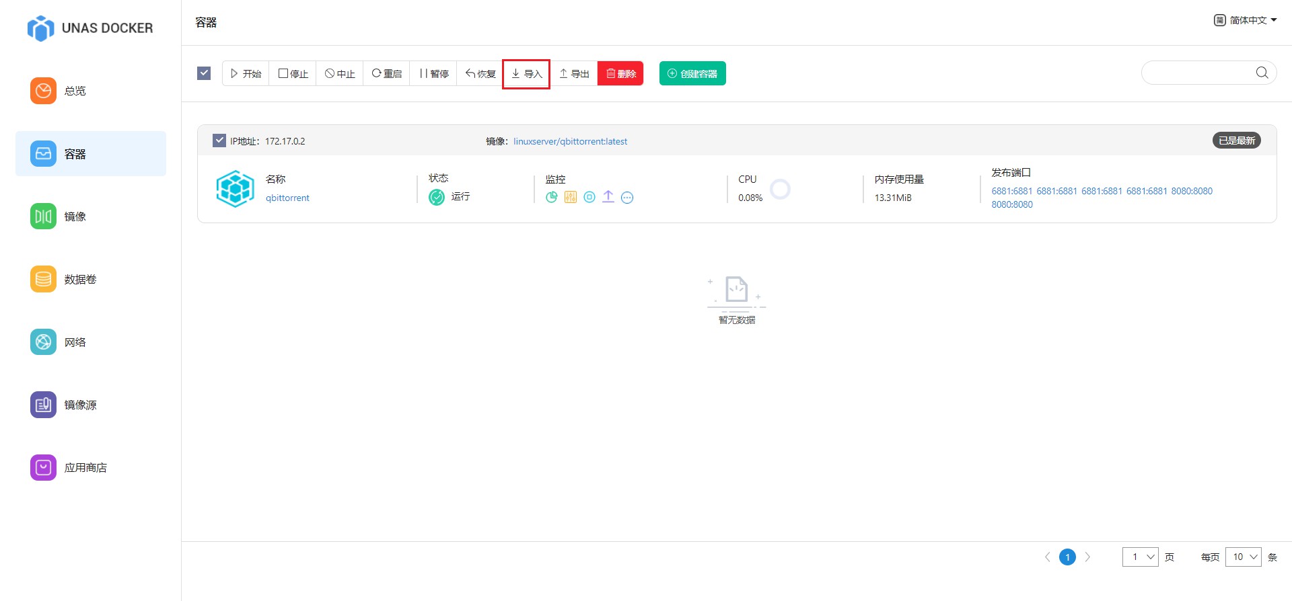Screen dimensions: 1292x601
Task: Open 应用商店 from the sidebar
Action: (x=85, y=467)
